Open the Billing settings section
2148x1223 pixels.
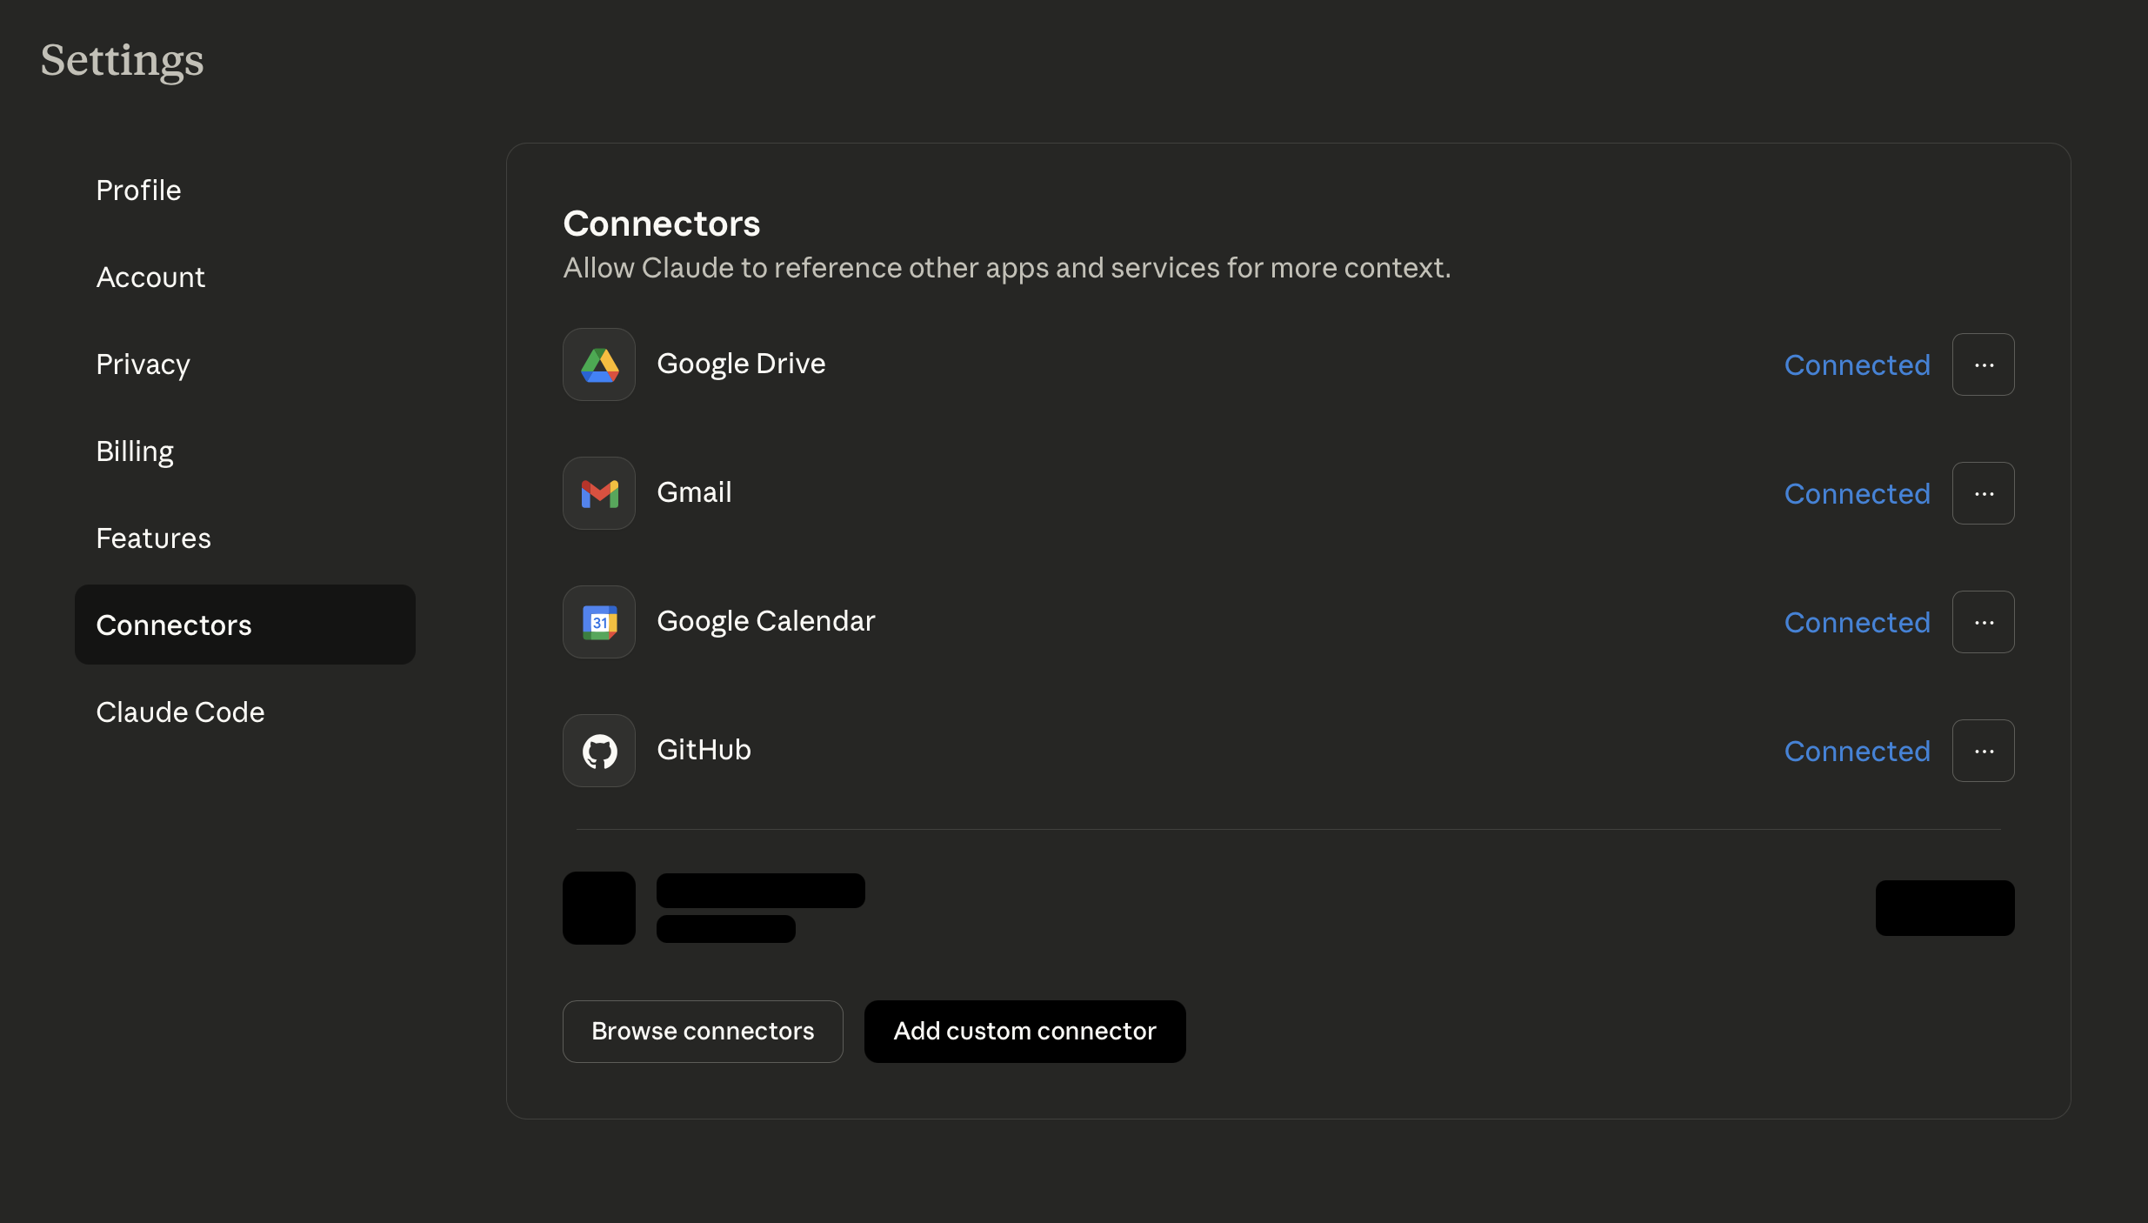click(135, 451)
